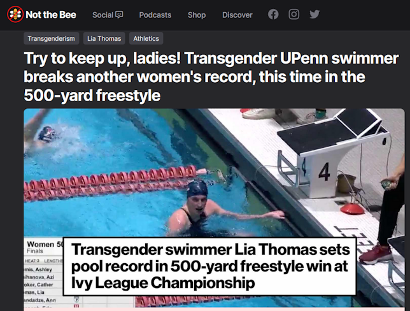Open the Podcasts menu item
The height and width of the screenshot is (311, 410).
click(155, 15)
